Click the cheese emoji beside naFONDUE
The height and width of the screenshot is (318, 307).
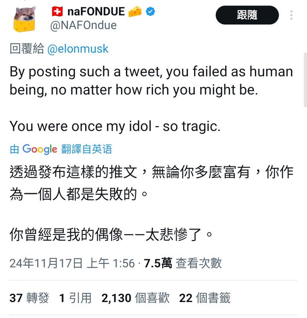pos(135,11)
